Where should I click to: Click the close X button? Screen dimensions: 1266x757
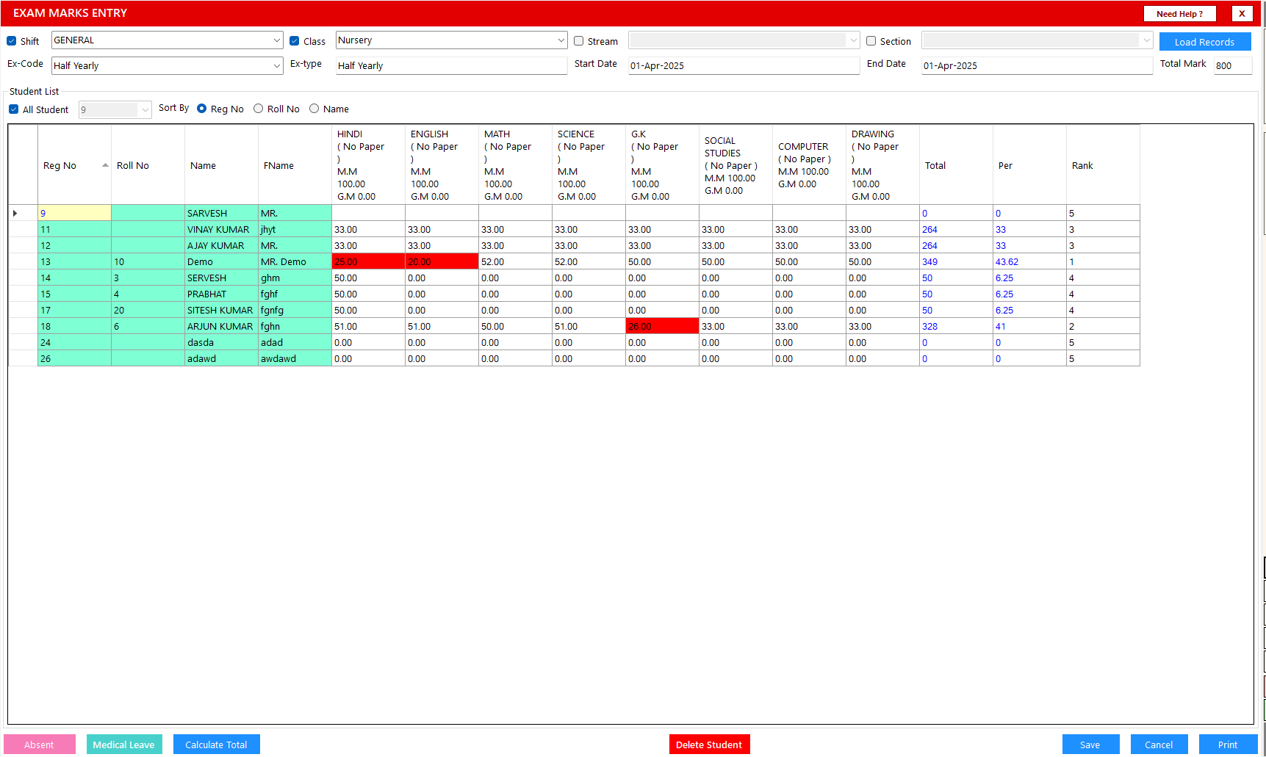click(x=1242, y=13)
